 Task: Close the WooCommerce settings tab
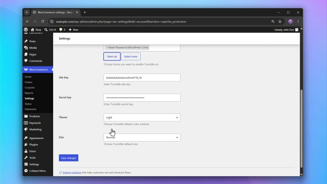(77, 12)
